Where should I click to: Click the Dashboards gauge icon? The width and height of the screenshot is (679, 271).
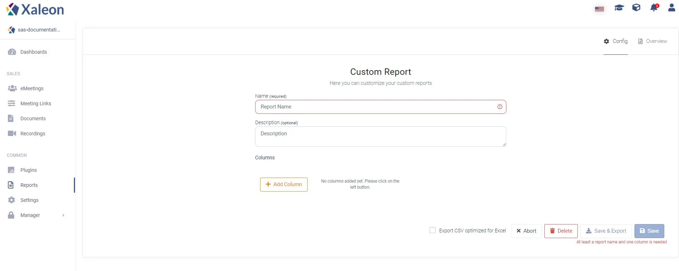coord(12,52)
